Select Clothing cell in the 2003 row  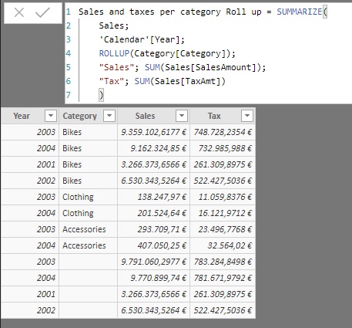click(x=88, y=197)
